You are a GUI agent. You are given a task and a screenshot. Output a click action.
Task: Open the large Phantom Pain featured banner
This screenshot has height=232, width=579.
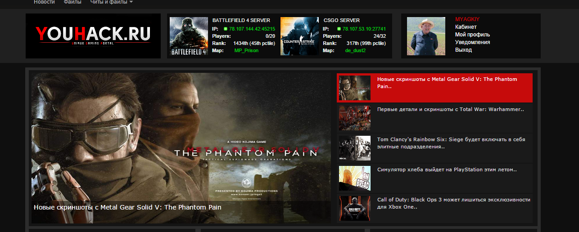pos(181,148)
